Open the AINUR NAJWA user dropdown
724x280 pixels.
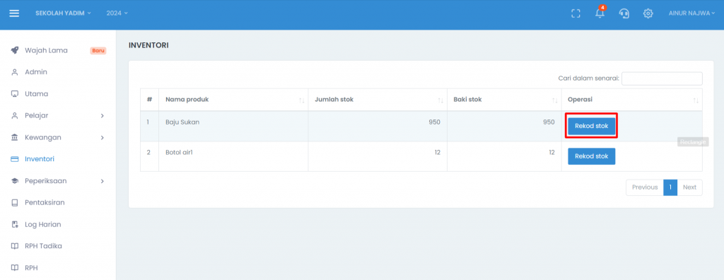coord(691,13)
